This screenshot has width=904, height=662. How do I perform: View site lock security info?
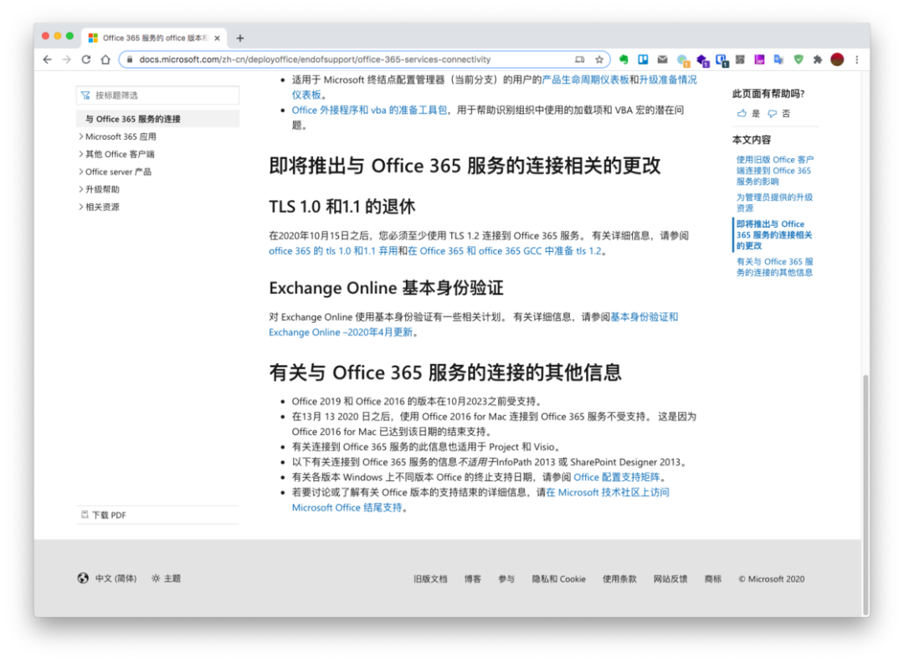click(130, 59)
